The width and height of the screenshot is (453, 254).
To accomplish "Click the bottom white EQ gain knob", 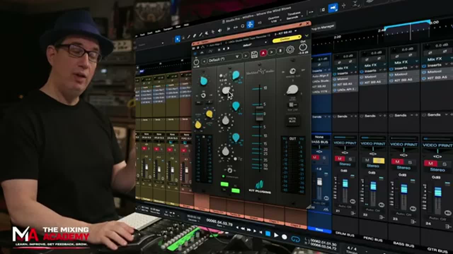I will click(225, 151).
